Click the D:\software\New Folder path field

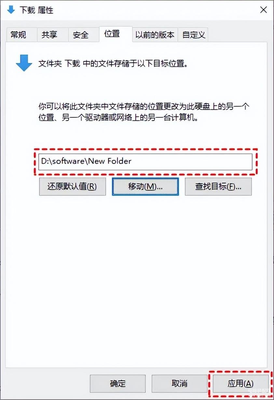point(145,162)
